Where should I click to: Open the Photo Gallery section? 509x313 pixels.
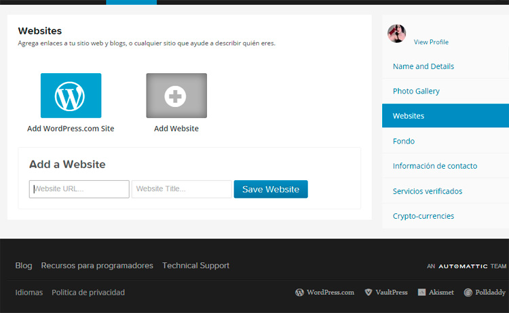[416, 91]
